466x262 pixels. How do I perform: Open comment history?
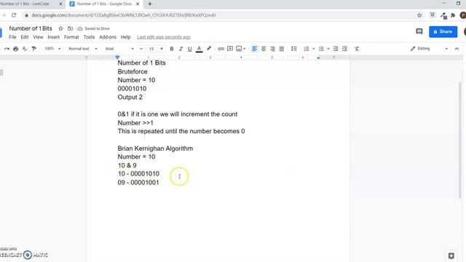(x=419, y=31)
